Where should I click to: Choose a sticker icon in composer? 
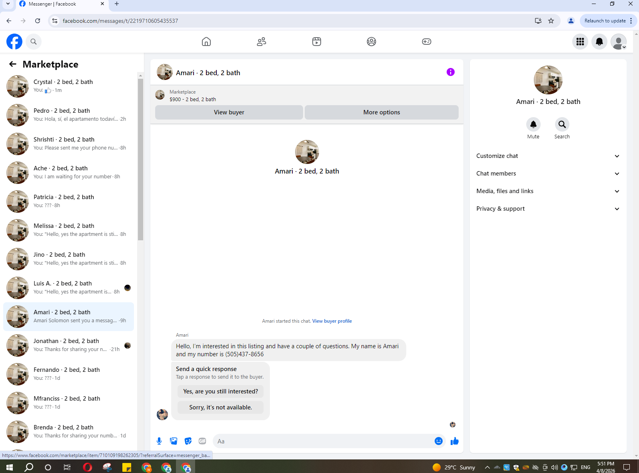pos(188,441)
